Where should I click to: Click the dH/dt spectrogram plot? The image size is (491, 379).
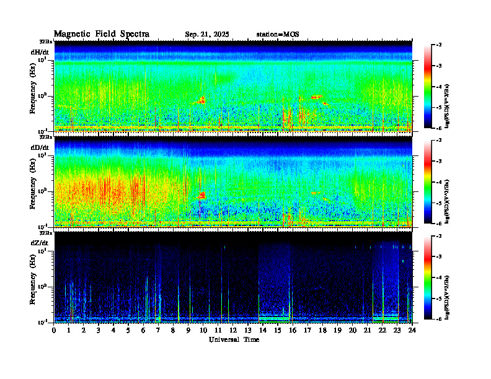233,86
